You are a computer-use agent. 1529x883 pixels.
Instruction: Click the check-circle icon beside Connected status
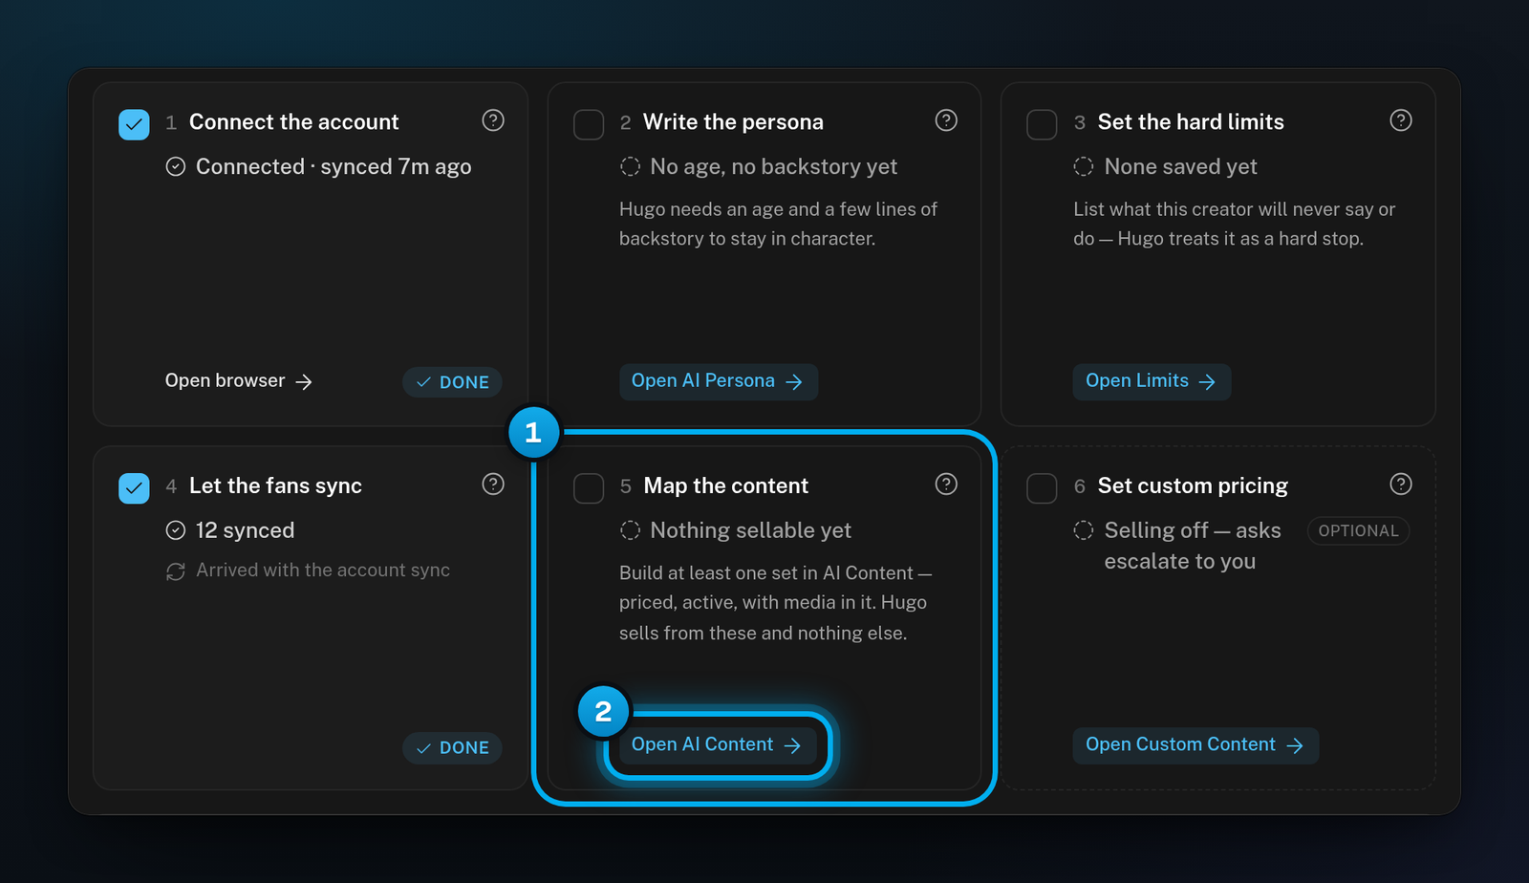(176, 166)
